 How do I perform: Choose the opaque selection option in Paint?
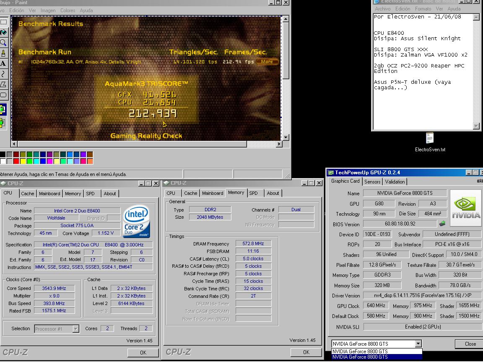click(x=3, y=109)
